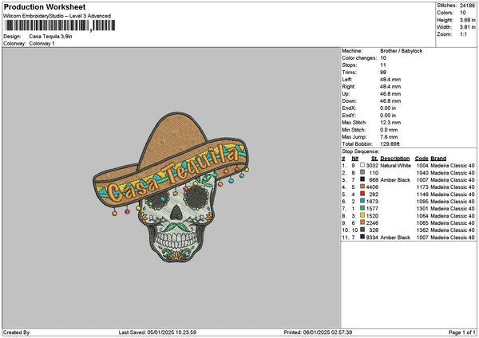Click the barcode below the worksheet title
This screenshot has height=338, width=479.
[x=60, y=26]
